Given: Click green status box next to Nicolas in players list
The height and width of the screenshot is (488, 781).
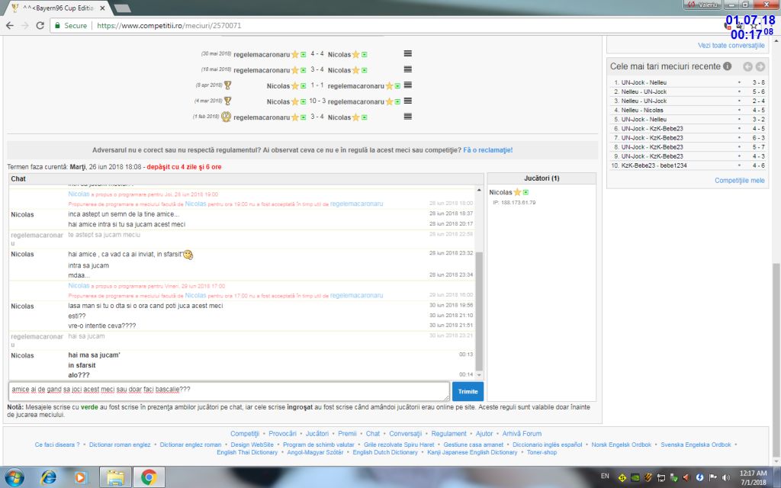Looking at the screenshot, I should (x=526, y=192).
